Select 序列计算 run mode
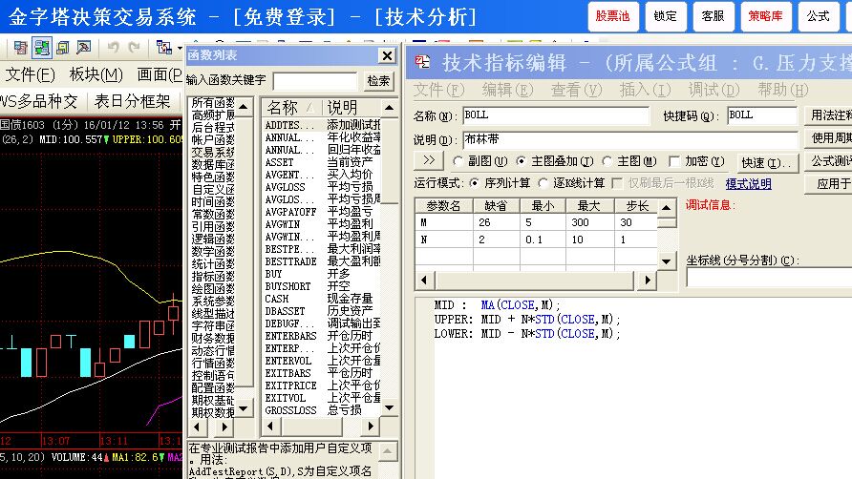The width and height of the screenshot is (852, 479). click(475, 183)
